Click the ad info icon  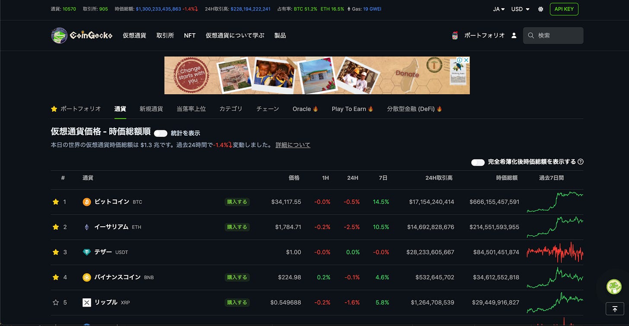click(x=460, y=60)
